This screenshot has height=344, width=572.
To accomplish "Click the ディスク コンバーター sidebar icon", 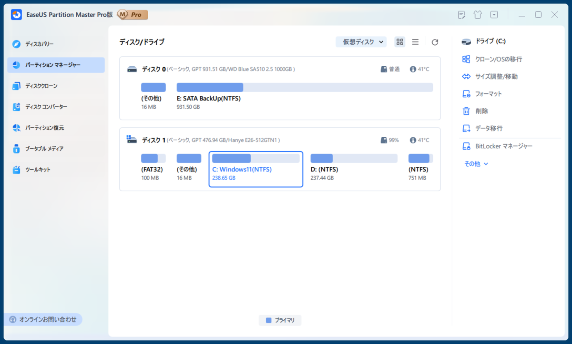I will pyautogui.click(x=17, y=107).
